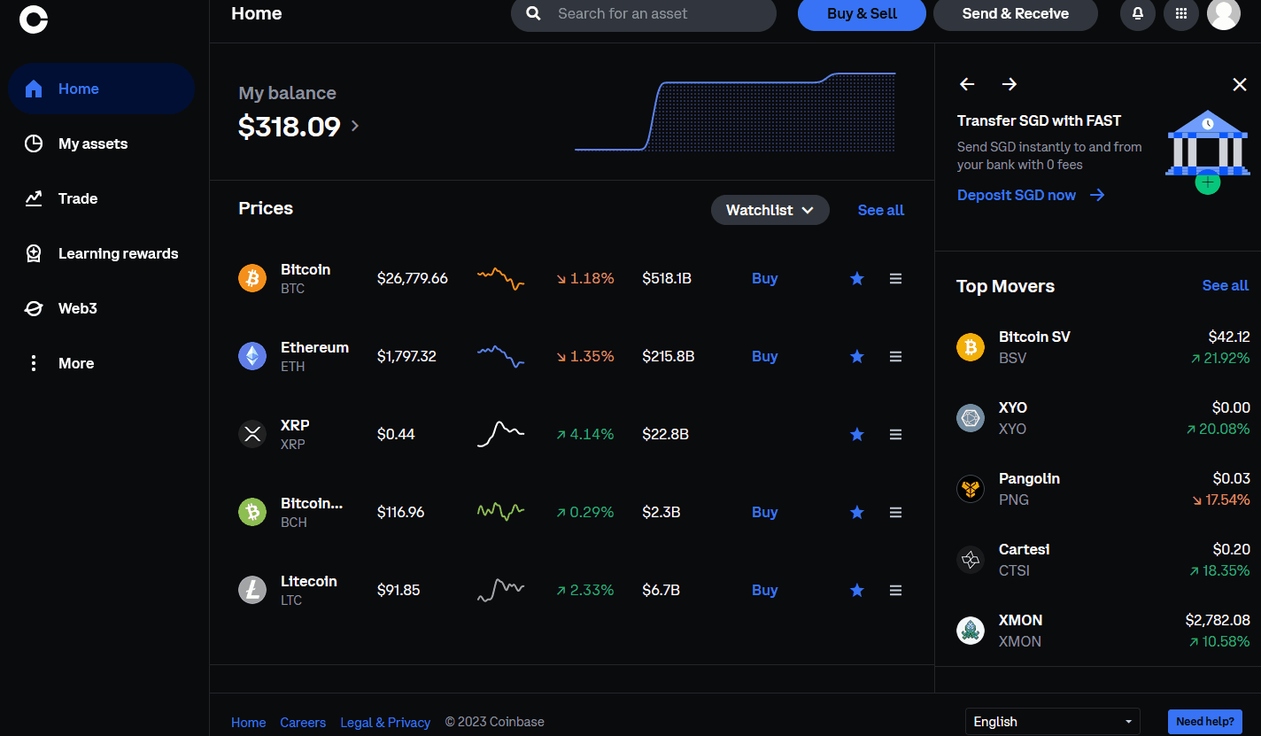Screen dimensions: 1261x736
Task: Open notifications bell icon
Action: coord(1138,14)
